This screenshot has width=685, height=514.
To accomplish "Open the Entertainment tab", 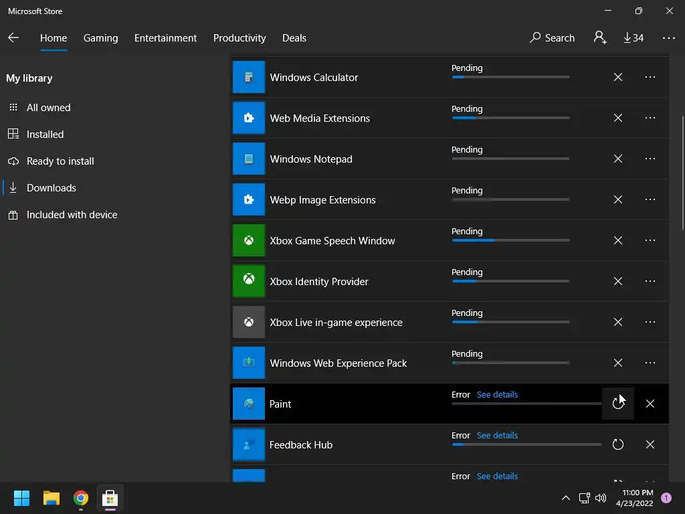I will [x=166, y=38].
